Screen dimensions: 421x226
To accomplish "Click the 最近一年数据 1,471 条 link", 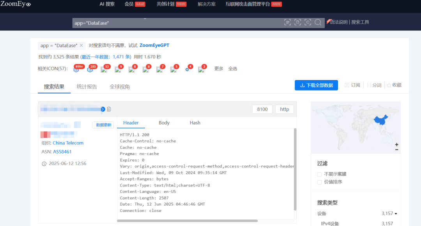I will pos(106,57).
